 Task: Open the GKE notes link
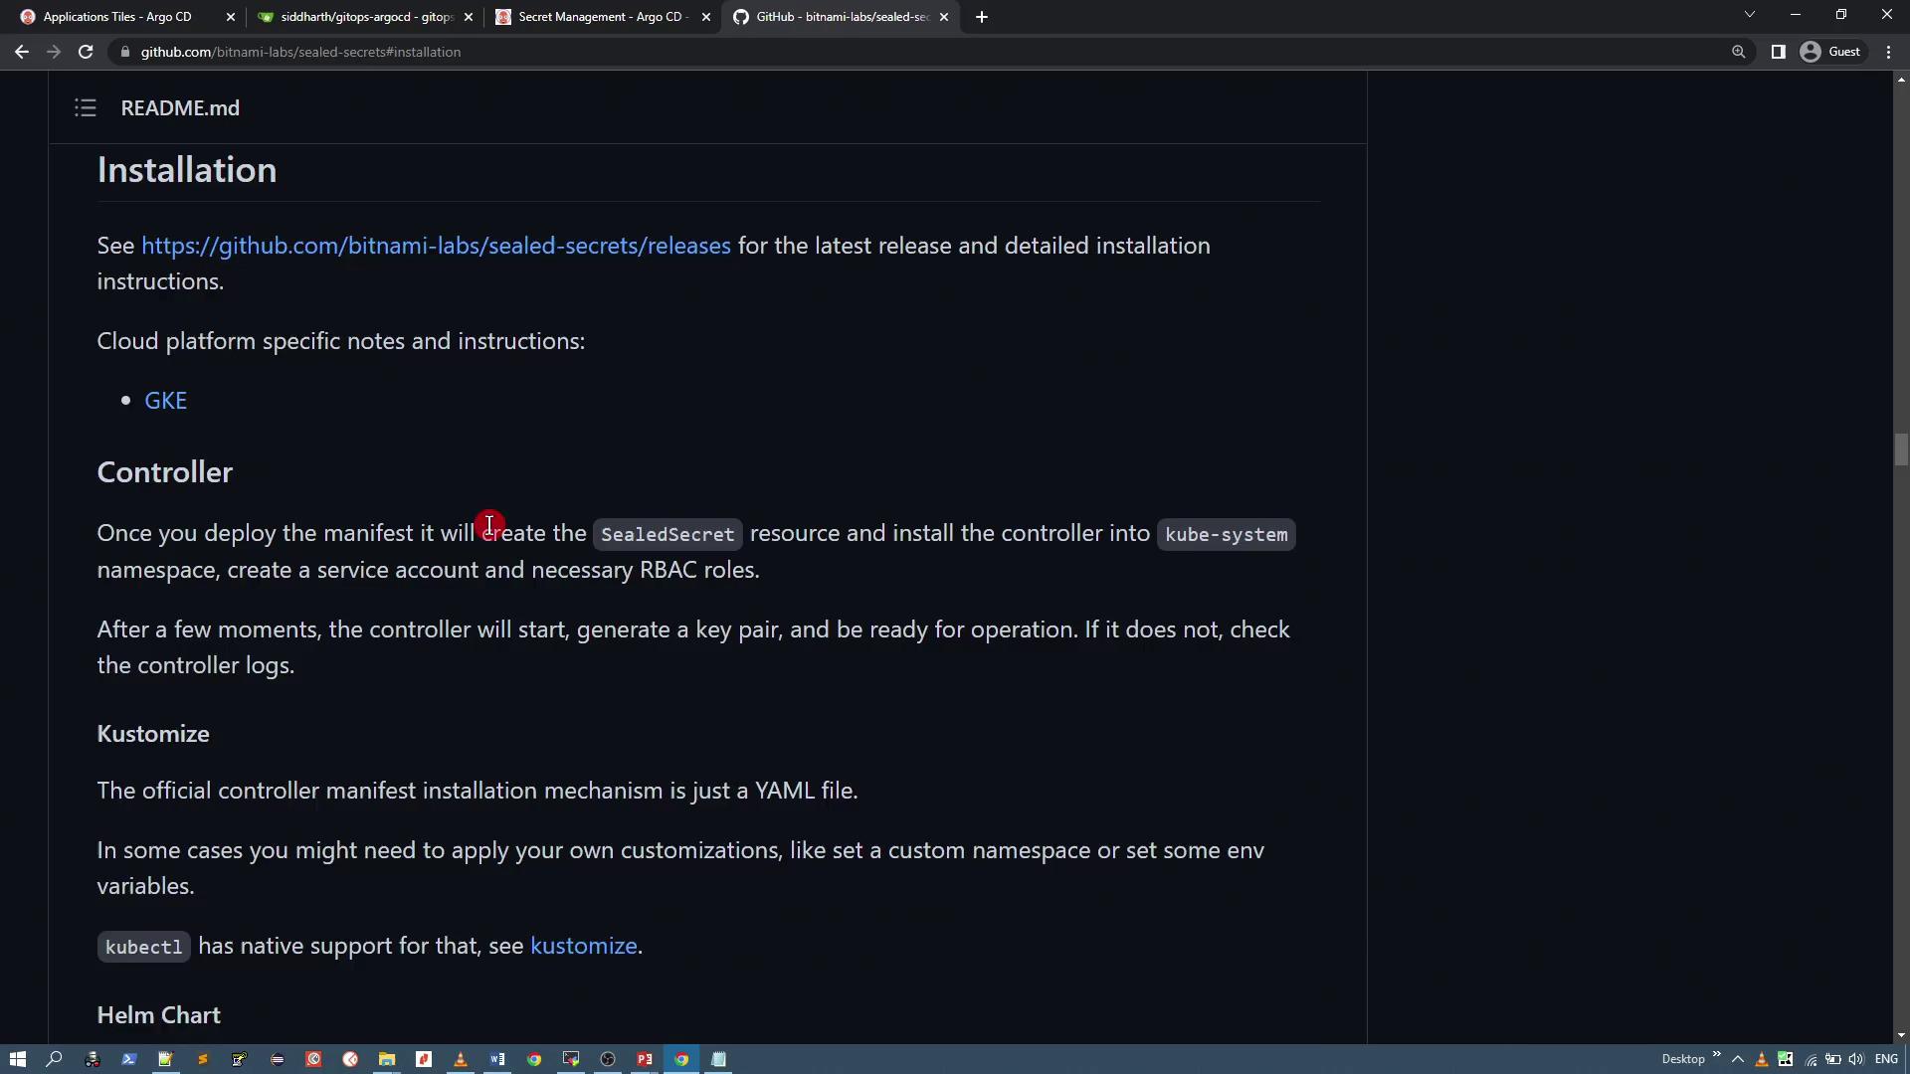(165, 401)
